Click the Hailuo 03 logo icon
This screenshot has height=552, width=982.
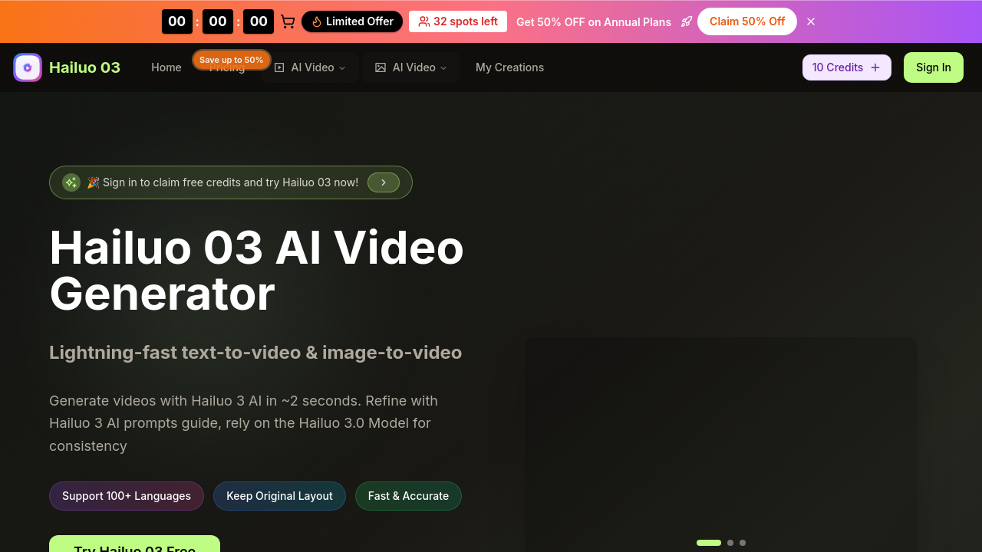tap(28, 67)
